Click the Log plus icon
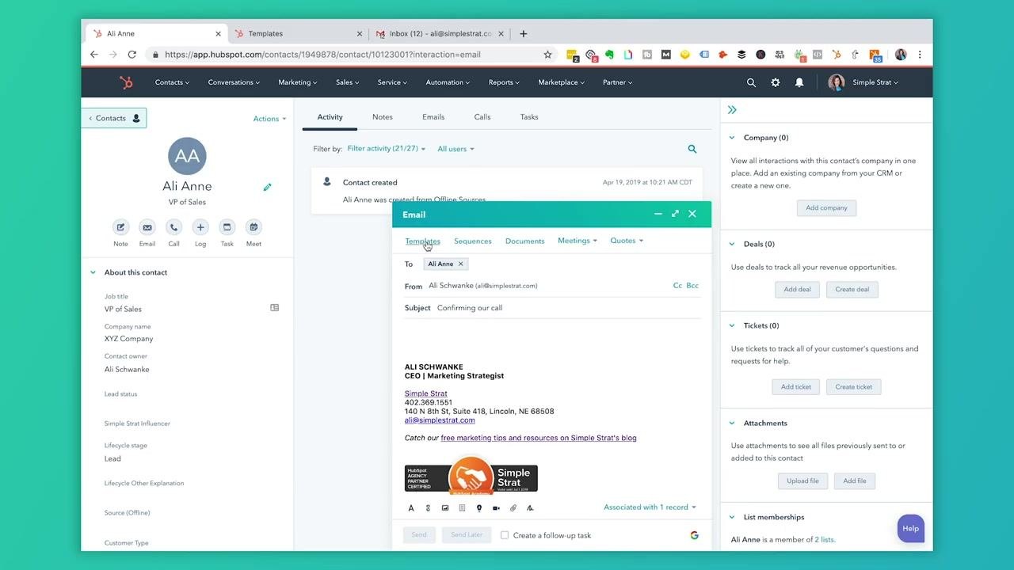Image resolution: width=1014 pixels, height=570 pixels. point(200,227)
